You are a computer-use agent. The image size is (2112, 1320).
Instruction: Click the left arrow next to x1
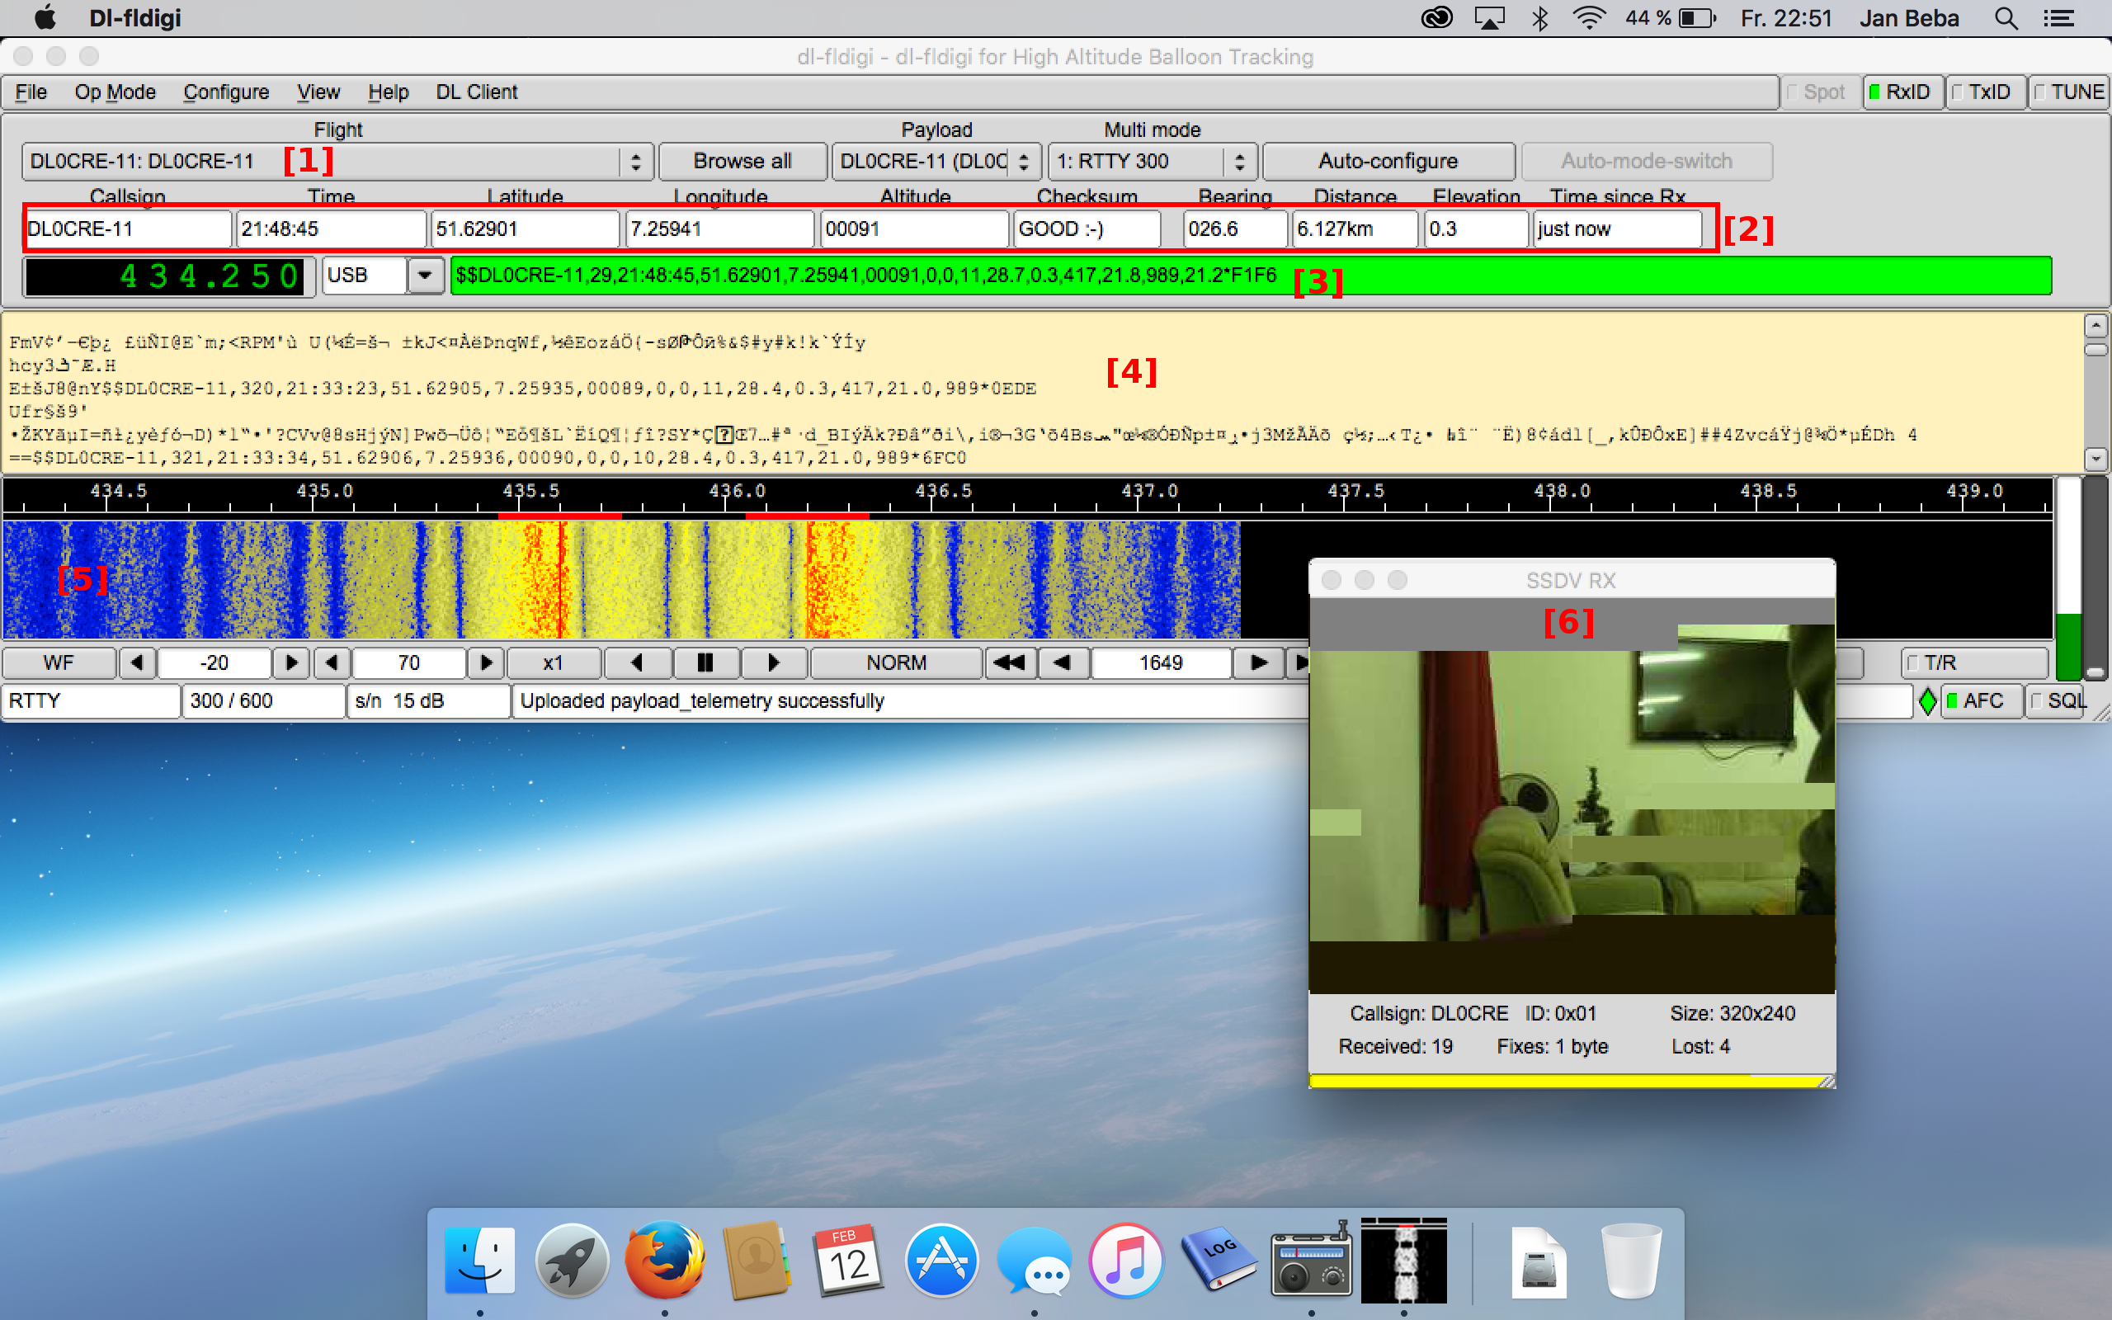point(637,662)
